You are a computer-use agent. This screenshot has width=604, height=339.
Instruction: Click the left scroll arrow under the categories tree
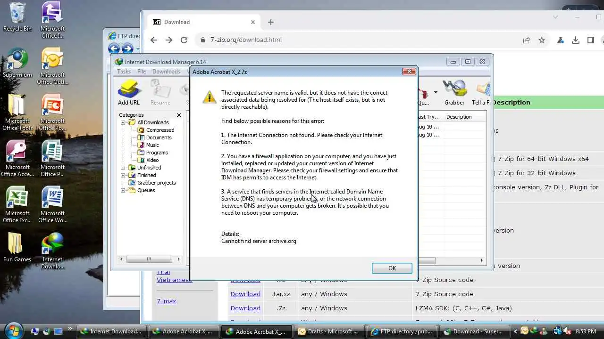pos(122,259)
